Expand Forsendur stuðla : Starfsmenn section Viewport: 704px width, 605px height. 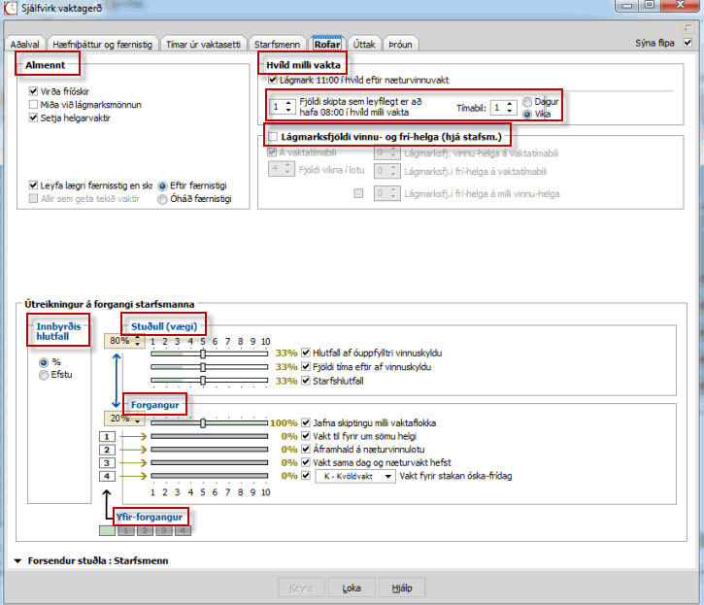pyautogui.click(x=18, y=561)
